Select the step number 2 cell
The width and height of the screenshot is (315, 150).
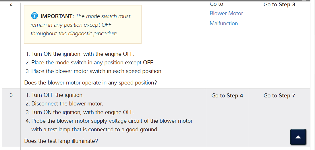click(11, 4)
